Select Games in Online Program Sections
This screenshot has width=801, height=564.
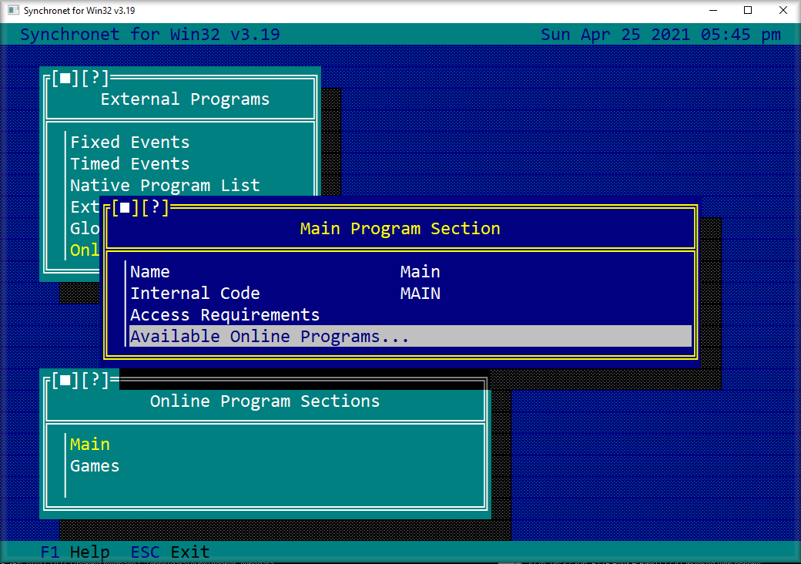coord(95,465)
